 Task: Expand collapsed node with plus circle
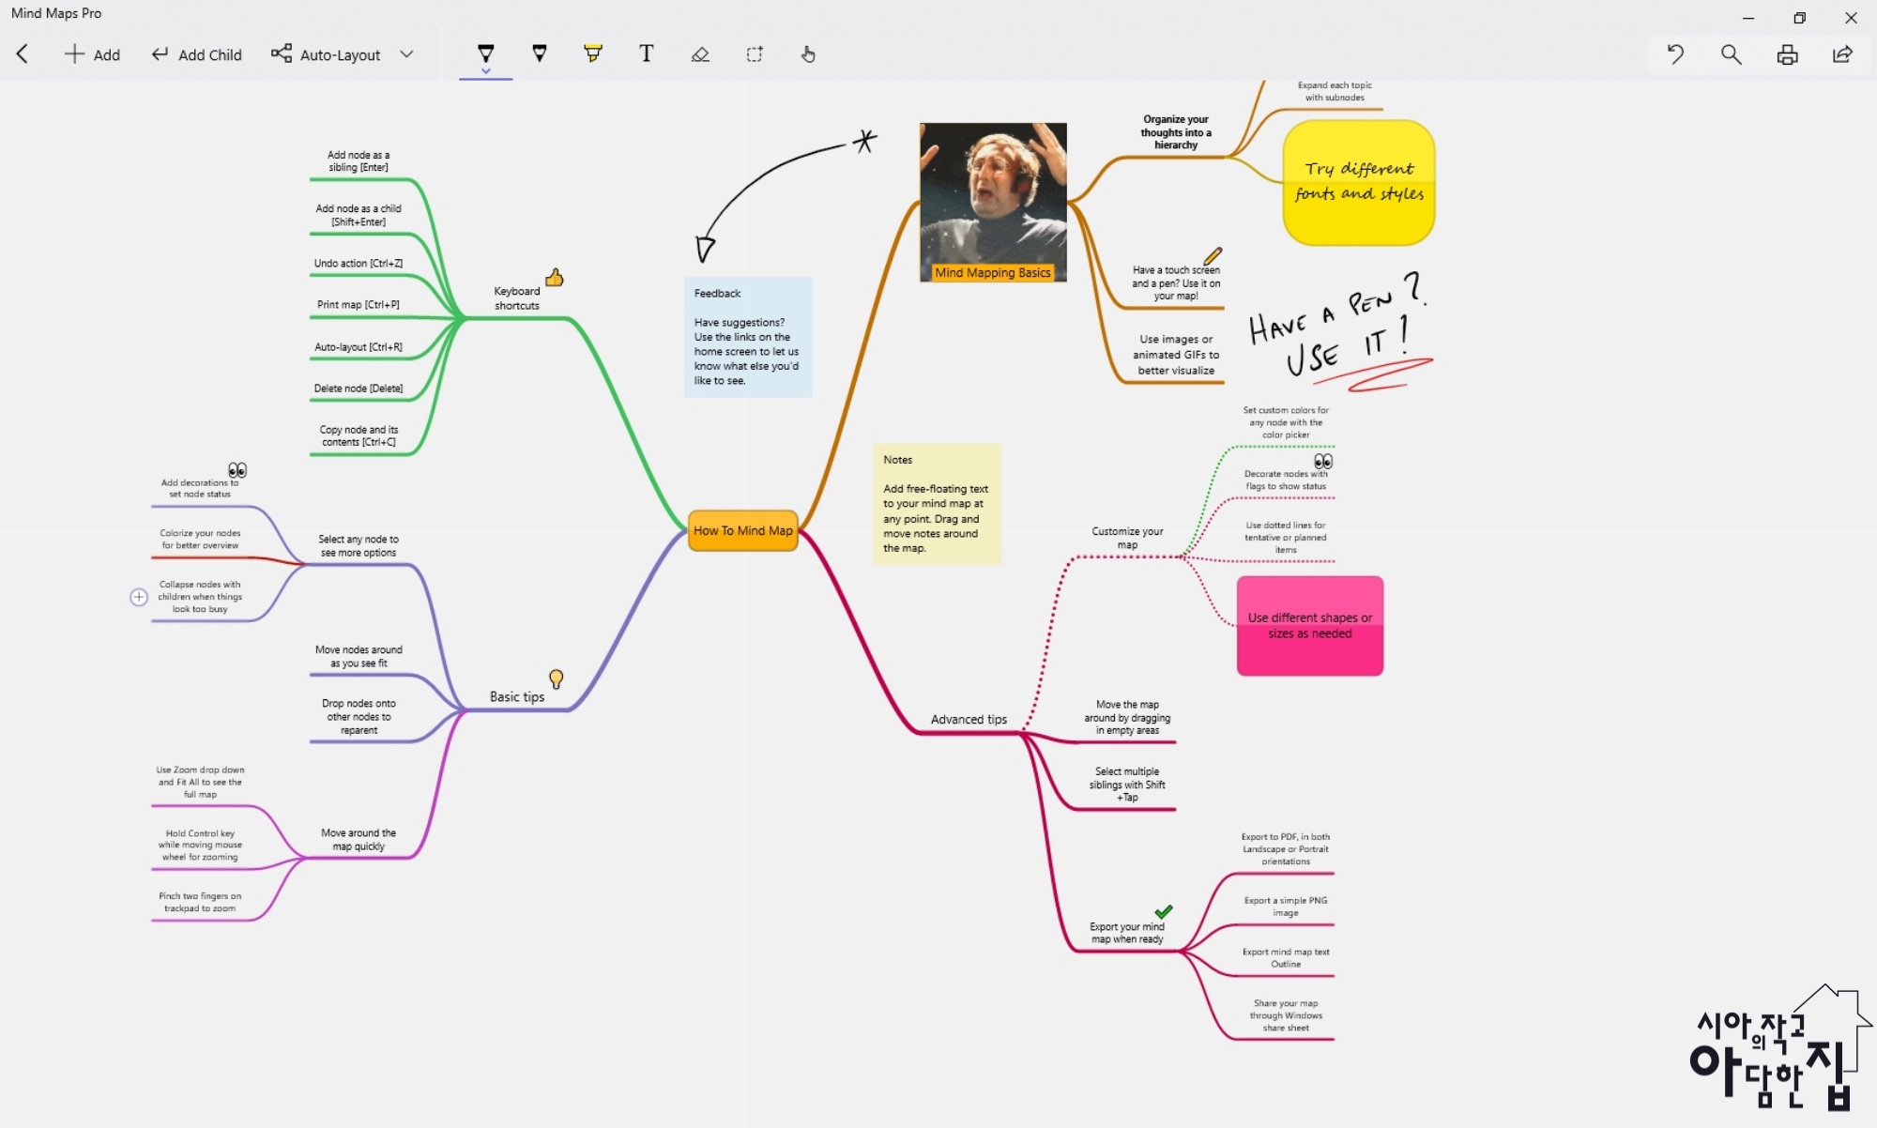pos(139,597)
